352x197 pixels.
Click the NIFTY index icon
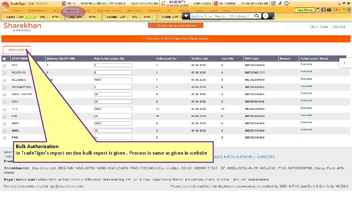click(x=64, y=3)
